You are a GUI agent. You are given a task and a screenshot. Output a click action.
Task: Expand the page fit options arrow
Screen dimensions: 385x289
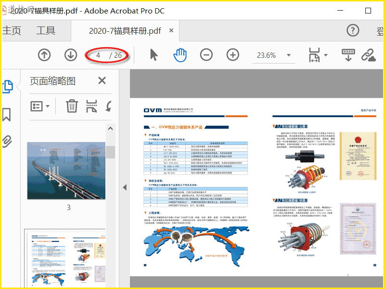click(x=326, y=55)
